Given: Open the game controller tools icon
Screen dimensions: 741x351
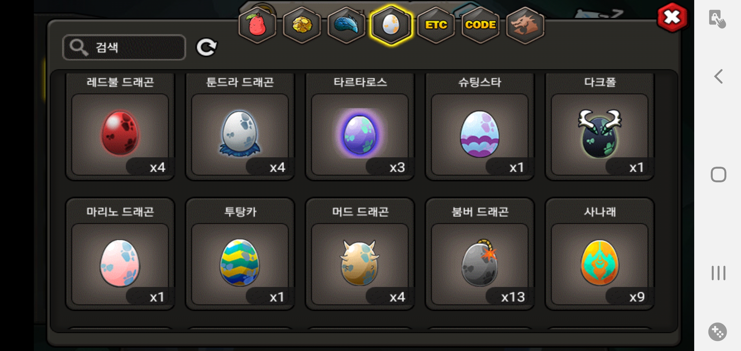Looking at the screenshot, I should click(x=718, y=332).
